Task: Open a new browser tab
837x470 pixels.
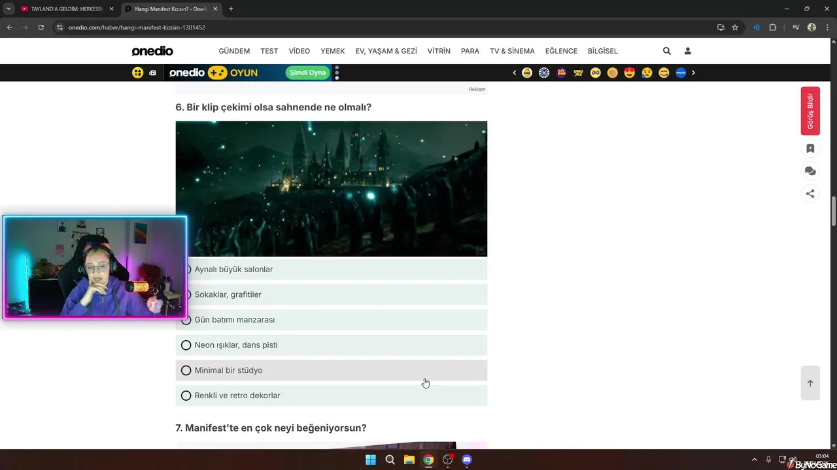Action: [x=231, y=9]
